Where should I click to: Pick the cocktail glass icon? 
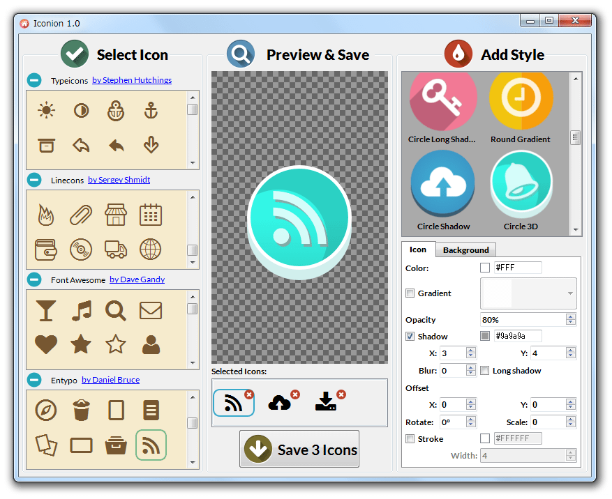coord(45,311)
